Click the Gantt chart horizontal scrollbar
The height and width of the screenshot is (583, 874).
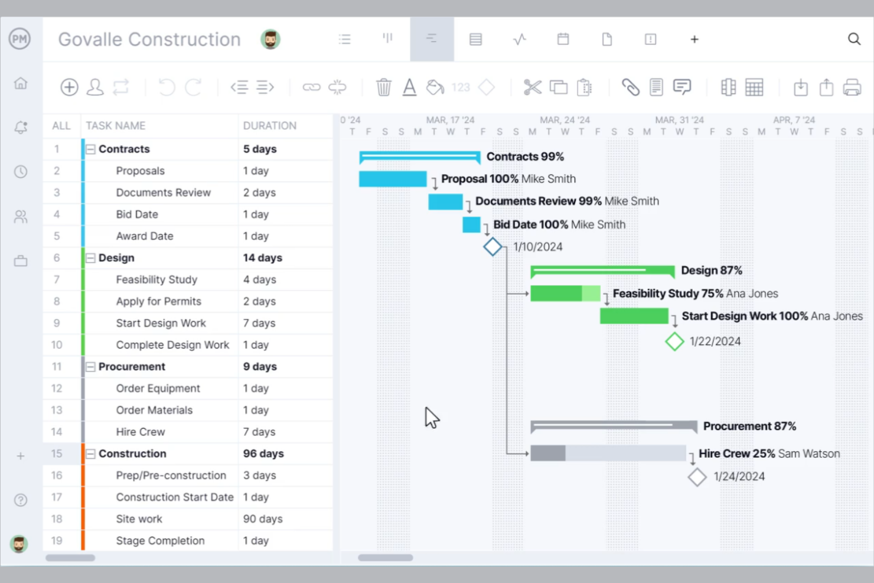(x=386, y=558)
